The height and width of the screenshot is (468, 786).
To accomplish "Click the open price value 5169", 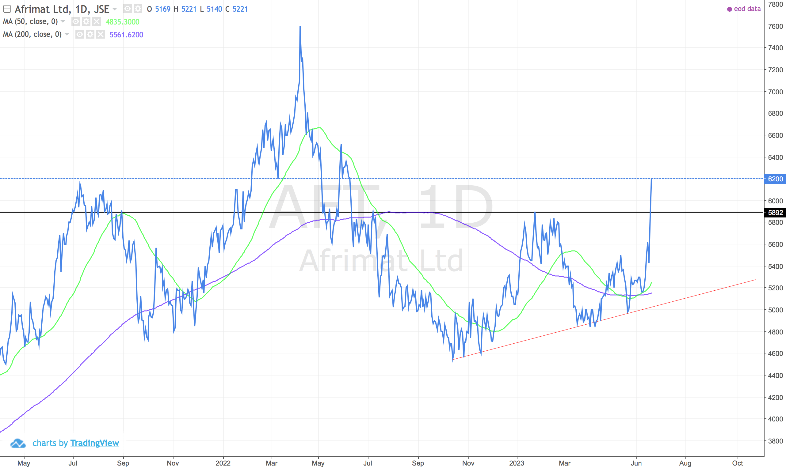I will coord(162,9).
